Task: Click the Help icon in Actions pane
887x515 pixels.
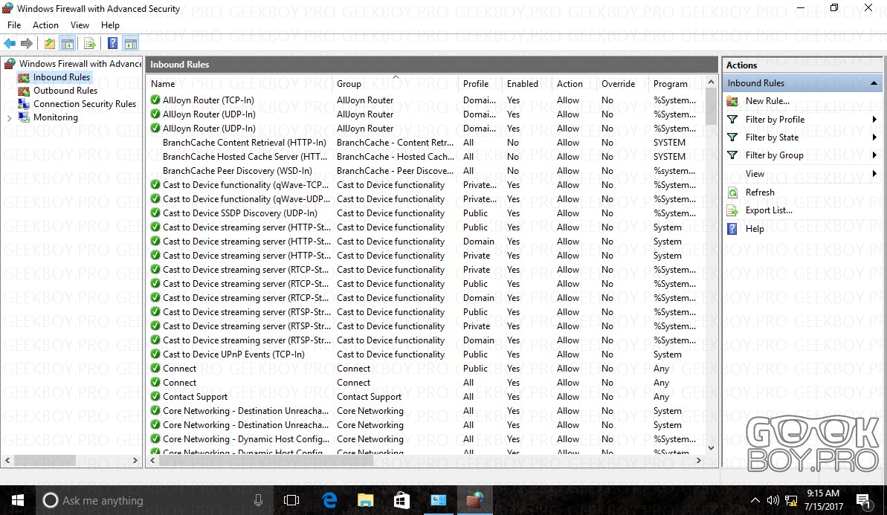Action: tap(732, 228)
